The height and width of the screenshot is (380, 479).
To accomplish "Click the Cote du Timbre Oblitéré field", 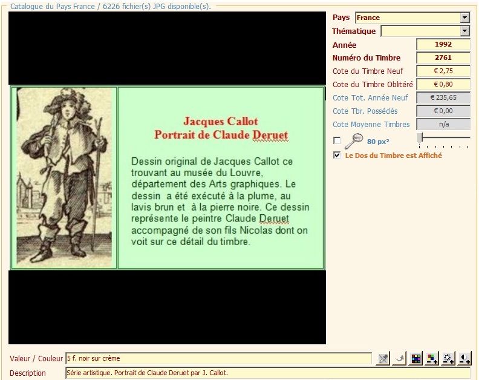I will (443, 84).
